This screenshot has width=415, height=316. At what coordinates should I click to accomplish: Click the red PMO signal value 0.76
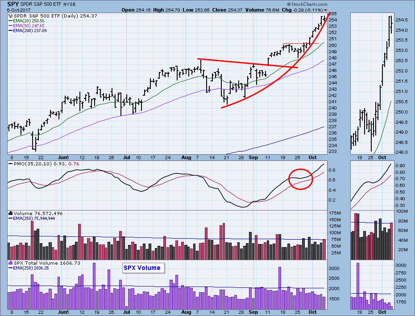[74, 164]
